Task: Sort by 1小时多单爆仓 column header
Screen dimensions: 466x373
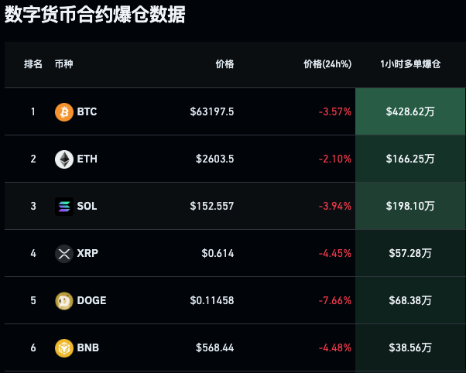Action: click(x=410, y=64)
